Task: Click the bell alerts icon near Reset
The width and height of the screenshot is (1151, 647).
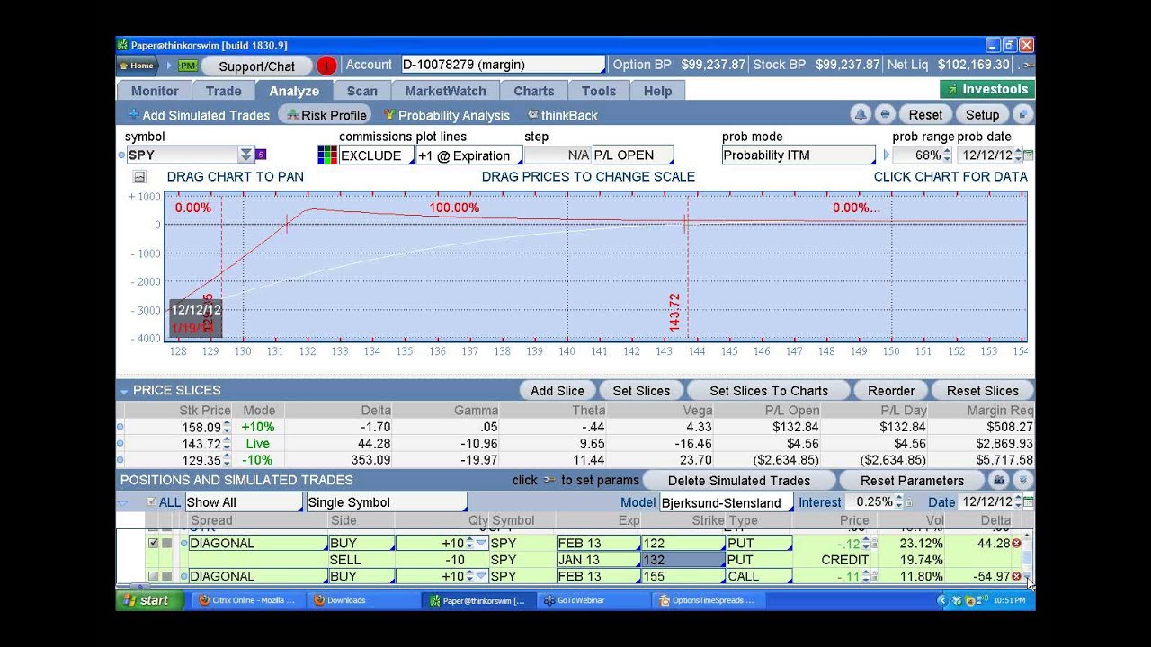Action: pyautogui.click(x=861, y=114)
